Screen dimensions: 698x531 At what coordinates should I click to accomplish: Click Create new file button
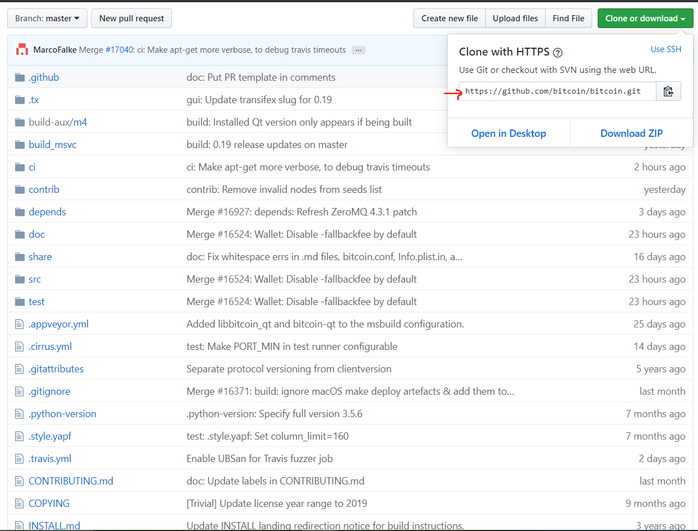(449, 19)
